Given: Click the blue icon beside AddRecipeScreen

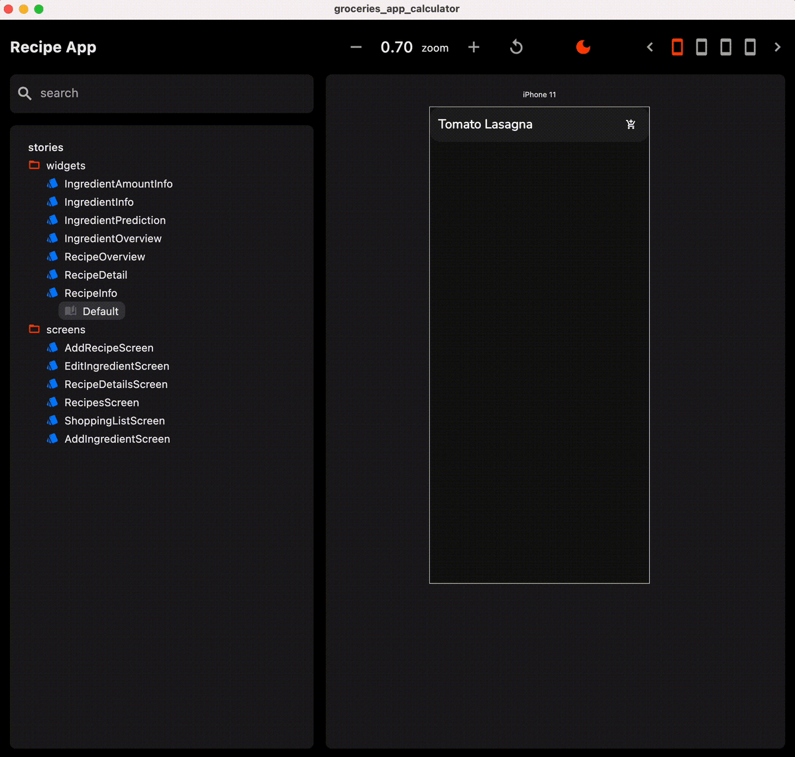Looking at the screenshot, I should pos(52,347).
